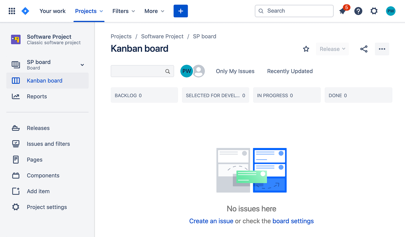Click the Software Project sidebar title
This screenshot has height=237, width=405.
[x=49, y=37]
